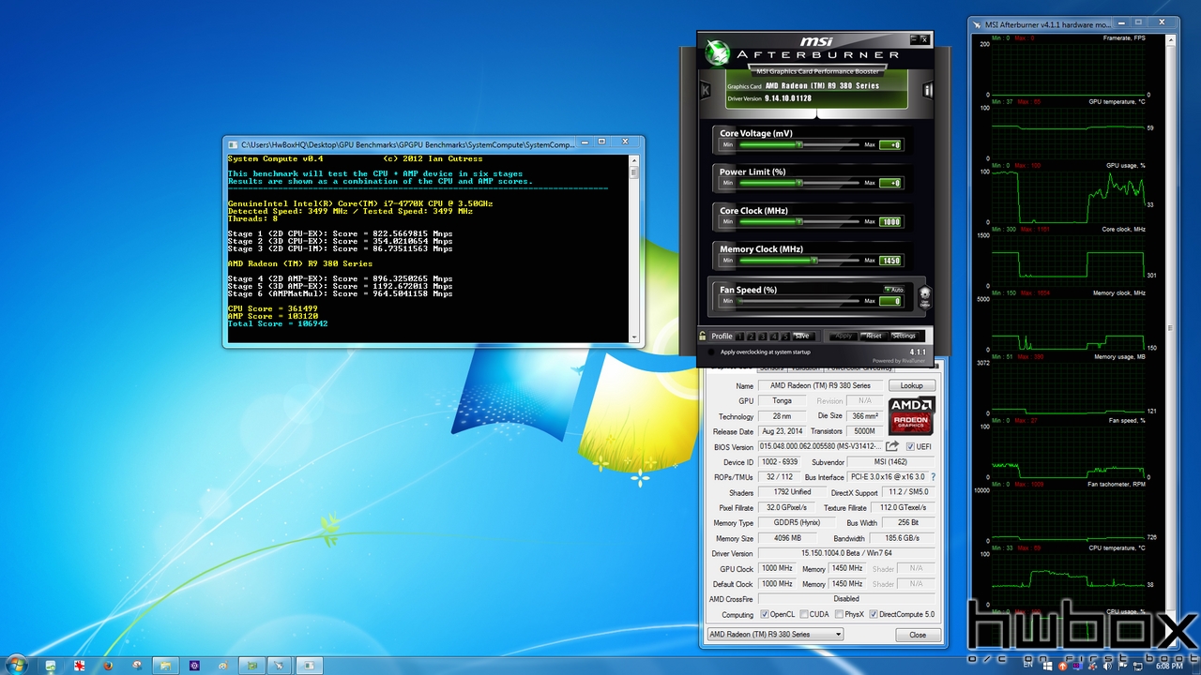This screenshot has height=675, width=1201.
Task: Click the Memory Clock slider handle
Action: tap(814, 261)
